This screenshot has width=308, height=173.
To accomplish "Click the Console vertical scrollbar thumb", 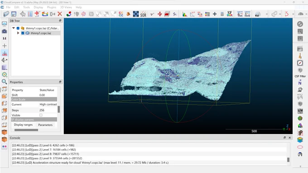I will pos(288,160).
